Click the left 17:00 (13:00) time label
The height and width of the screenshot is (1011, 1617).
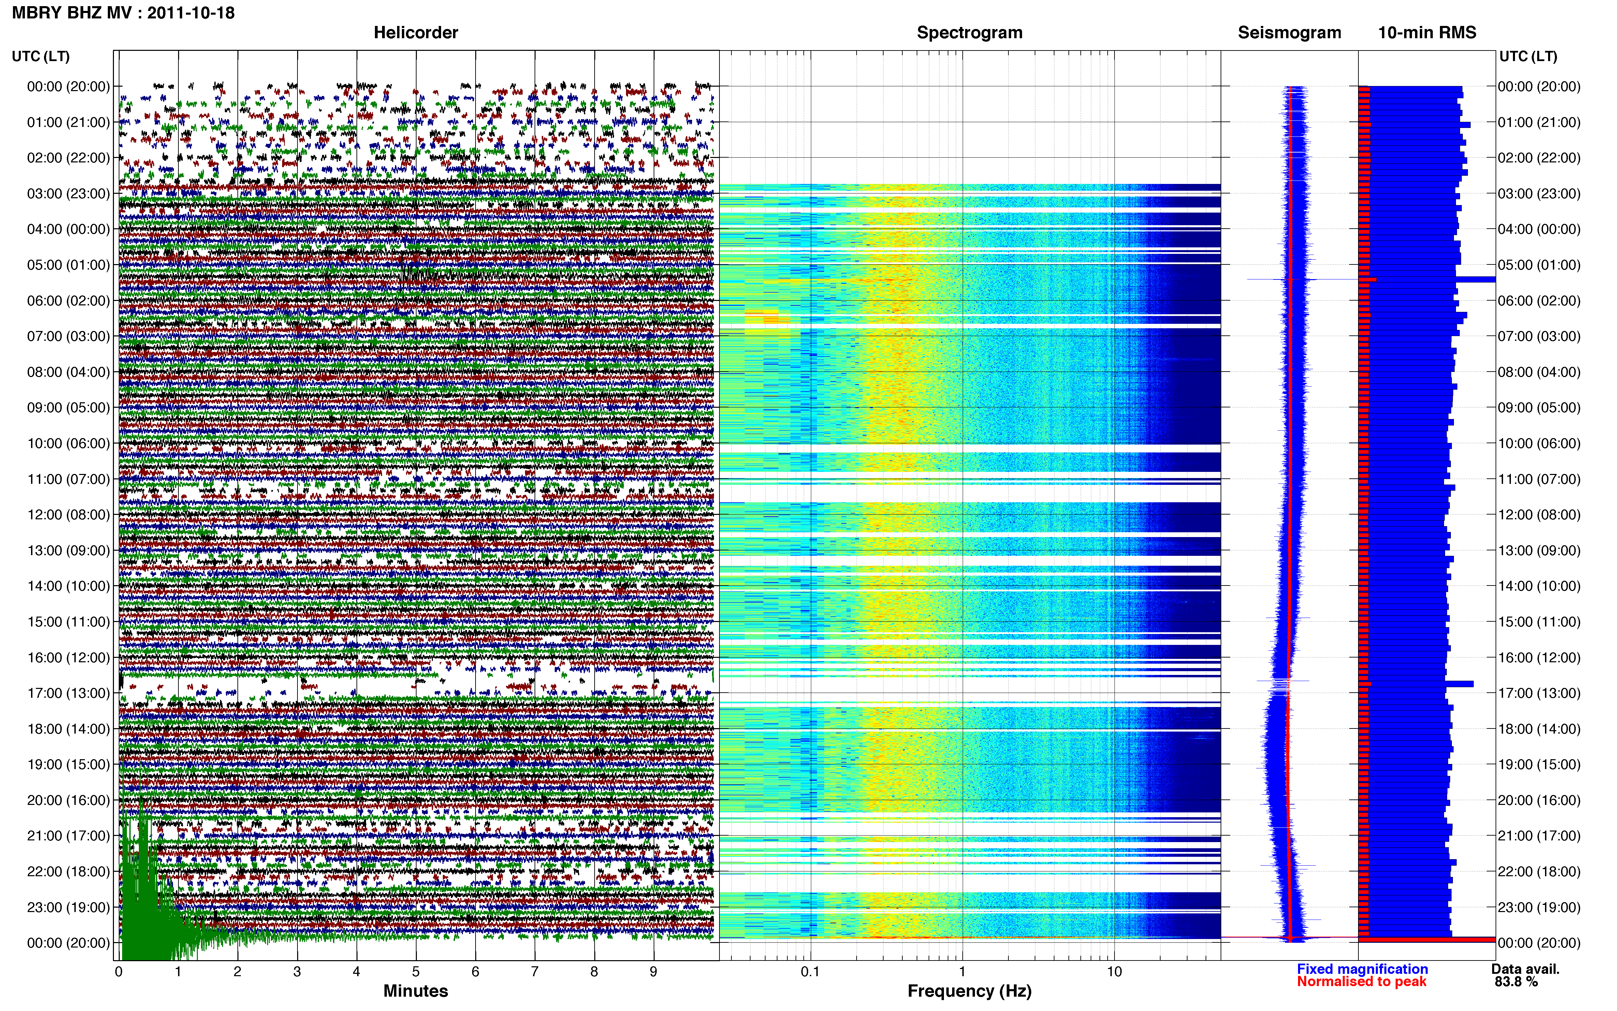[x=68, y=693]
